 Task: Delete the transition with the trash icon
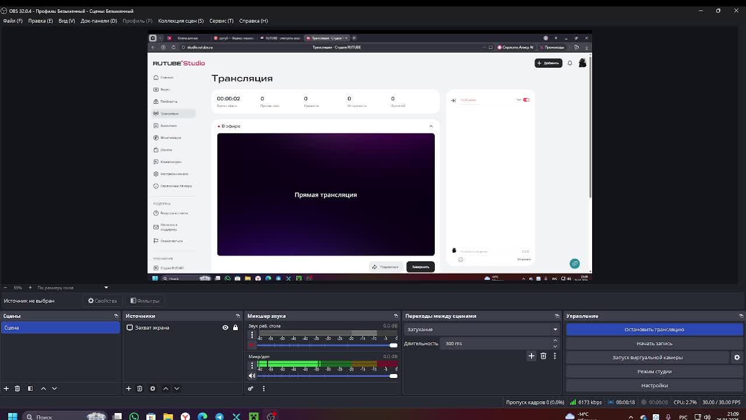pyautogui.click(x=543, y=356)
